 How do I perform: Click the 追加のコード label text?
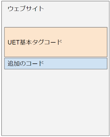pyautogui.click(x=26, y=63)
